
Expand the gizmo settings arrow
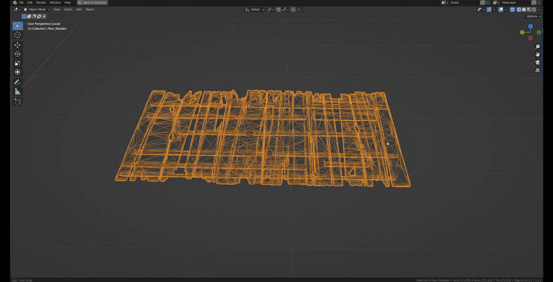[494, 9]
